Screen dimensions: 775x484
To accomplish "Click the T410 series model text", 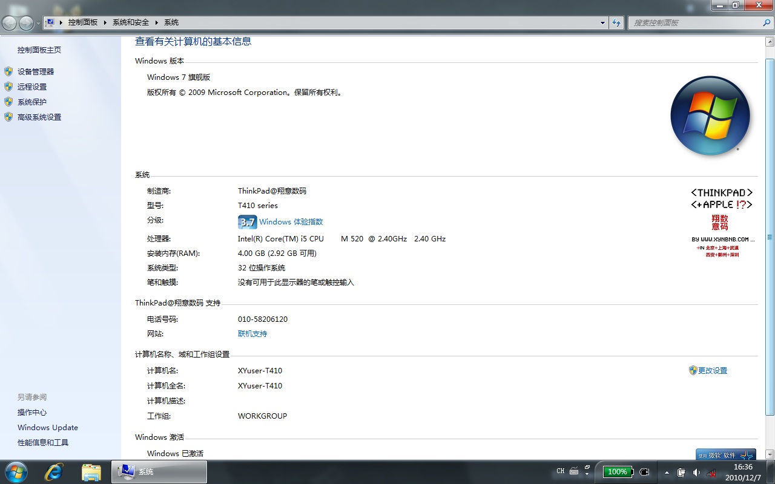I will [258, 206].
